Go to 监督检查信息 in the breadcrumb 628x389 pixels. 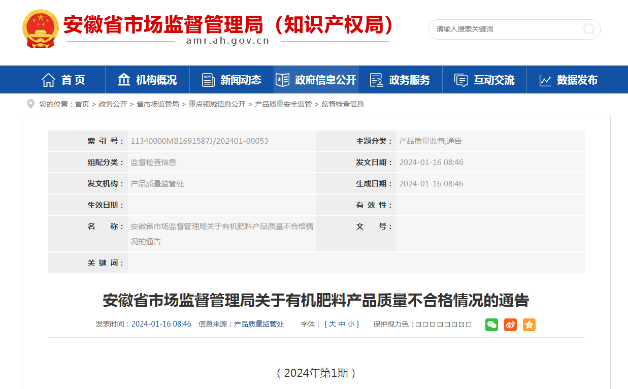pos(343,104)
